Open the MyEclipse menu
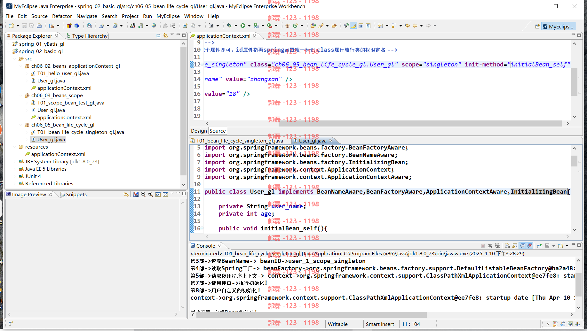 click(168, 16)
